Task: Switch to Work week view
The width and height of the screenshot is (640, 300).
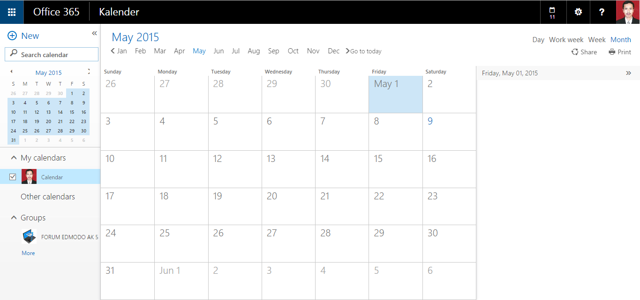Action: pos(566,40)
